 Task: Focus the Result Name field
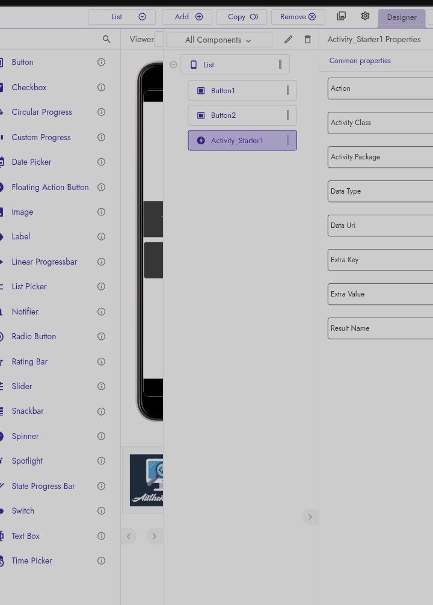[x=381, y=328]
